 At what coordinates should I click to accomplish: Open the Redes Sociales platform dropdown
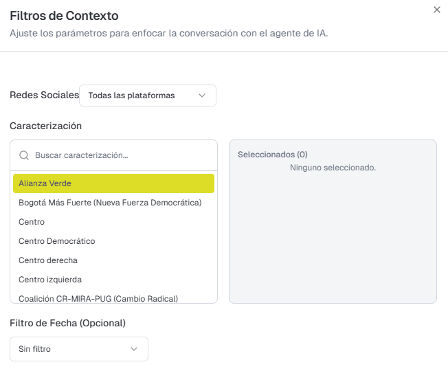pyautogui.click(x=147, y=95)
